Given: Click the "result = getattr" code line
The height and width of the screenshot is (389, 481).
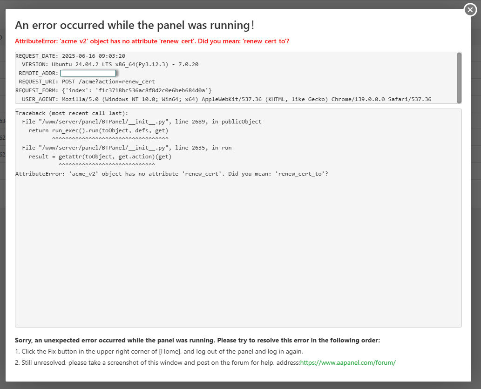Looking at the screenshot, I should (100, 157).
